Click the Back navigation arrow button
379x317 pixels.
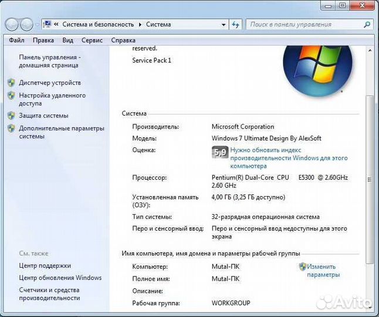coord(11,25)
